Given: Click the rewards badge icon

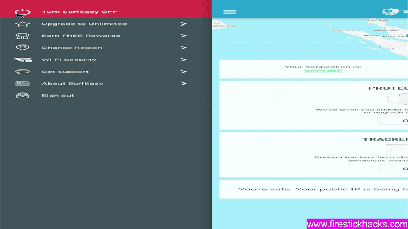Looking at the screenshot, I should point(23,36).
